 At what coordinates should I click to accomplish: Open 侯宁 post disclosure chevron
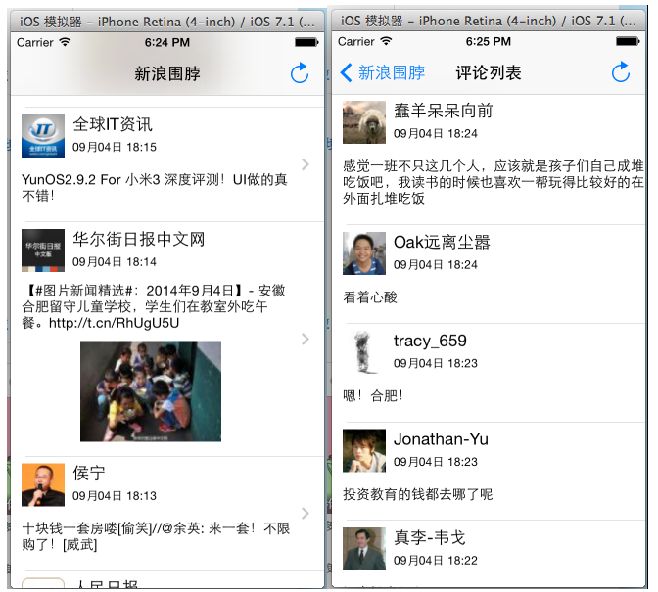click(x=305, y=513)
